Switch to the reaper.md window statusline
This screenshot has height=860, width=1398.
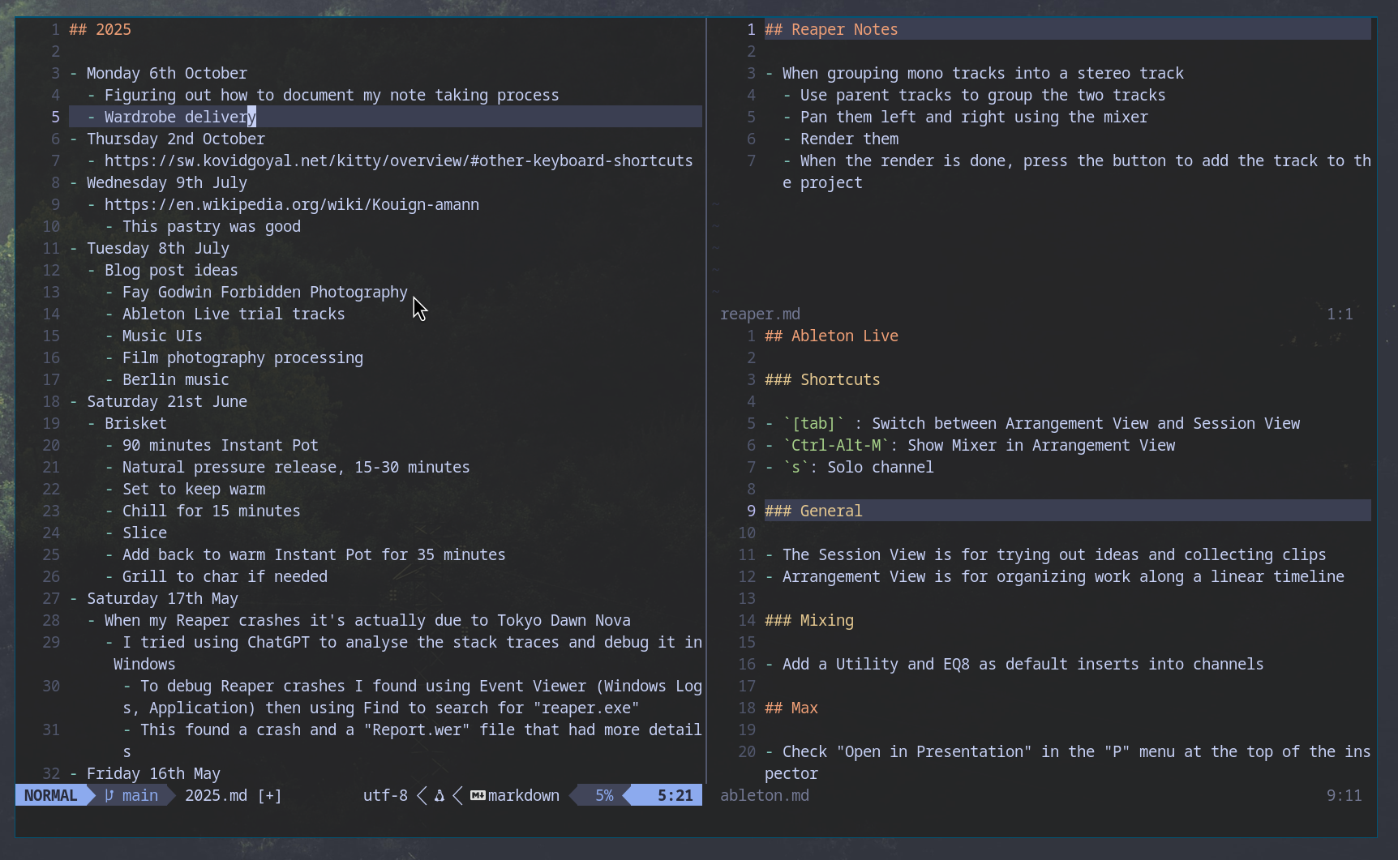point(760,314)
